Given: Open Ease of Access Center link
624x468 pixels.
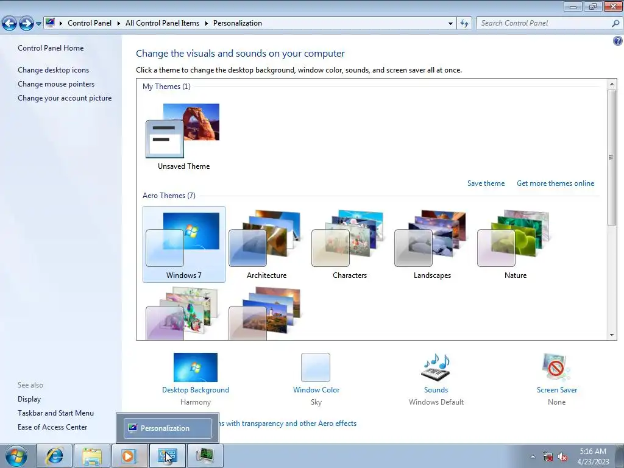Looking at the screenshot, I should [x=52, y=427].
